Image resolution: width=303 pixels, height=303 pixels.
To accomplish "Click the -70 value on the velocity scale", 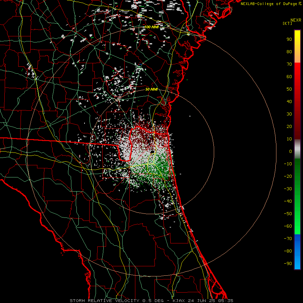I will 288,239.
